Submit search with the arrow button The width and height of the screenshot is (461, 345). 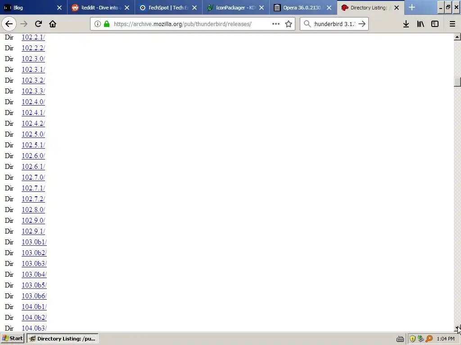click(362, 24)
